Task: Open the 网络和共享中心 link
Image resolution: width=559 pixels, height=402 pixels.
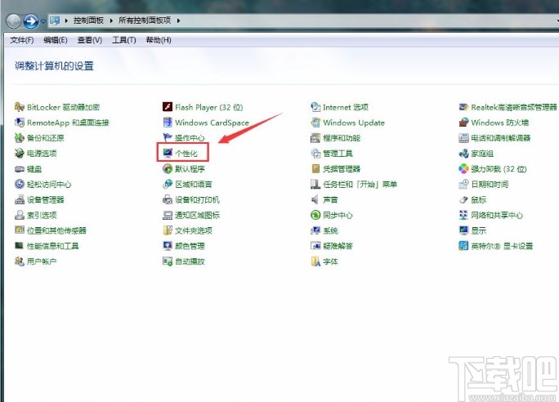Action: pos(497,215)
